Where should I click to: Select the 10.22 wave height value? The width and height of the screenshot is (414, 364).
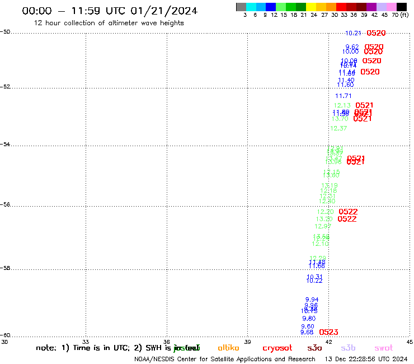pyautogui.click(x=314, y=281)
